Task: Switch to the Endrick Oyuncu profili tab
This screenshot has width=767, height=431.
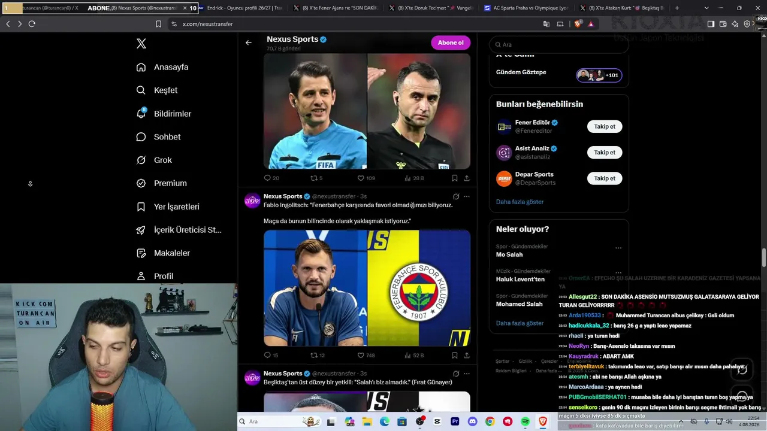Action: (240, 8)
